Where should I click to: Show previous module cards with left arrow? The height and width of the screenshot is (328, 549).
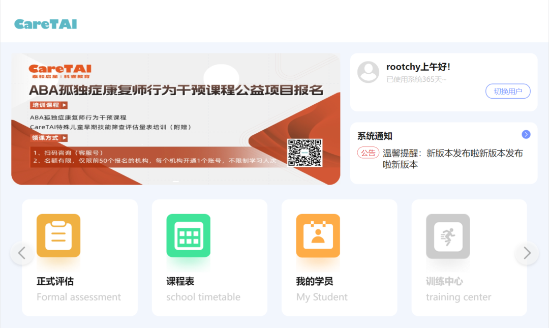(22, 253)
